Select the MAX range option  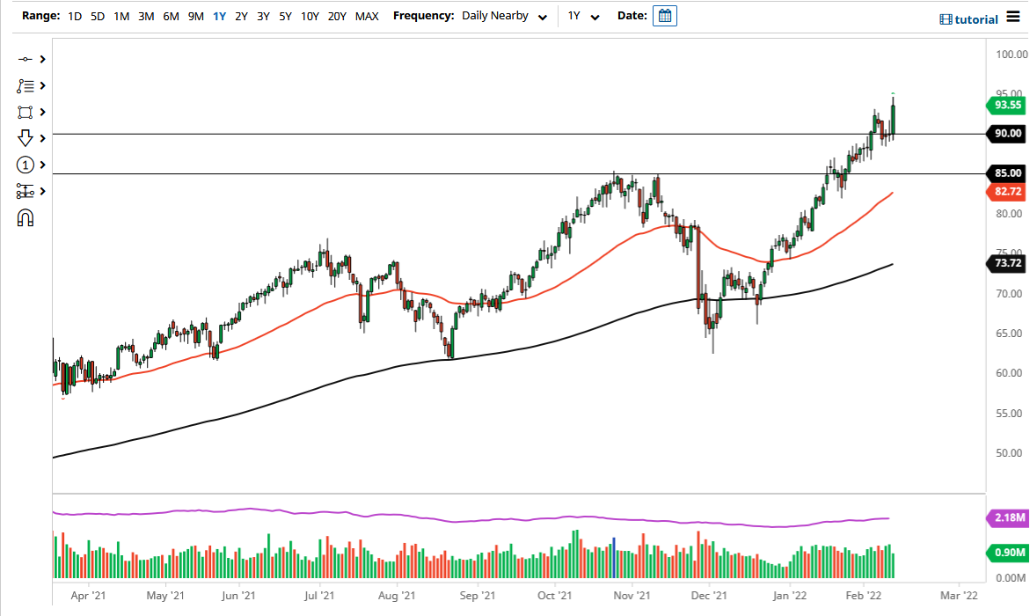click(367, 16)
